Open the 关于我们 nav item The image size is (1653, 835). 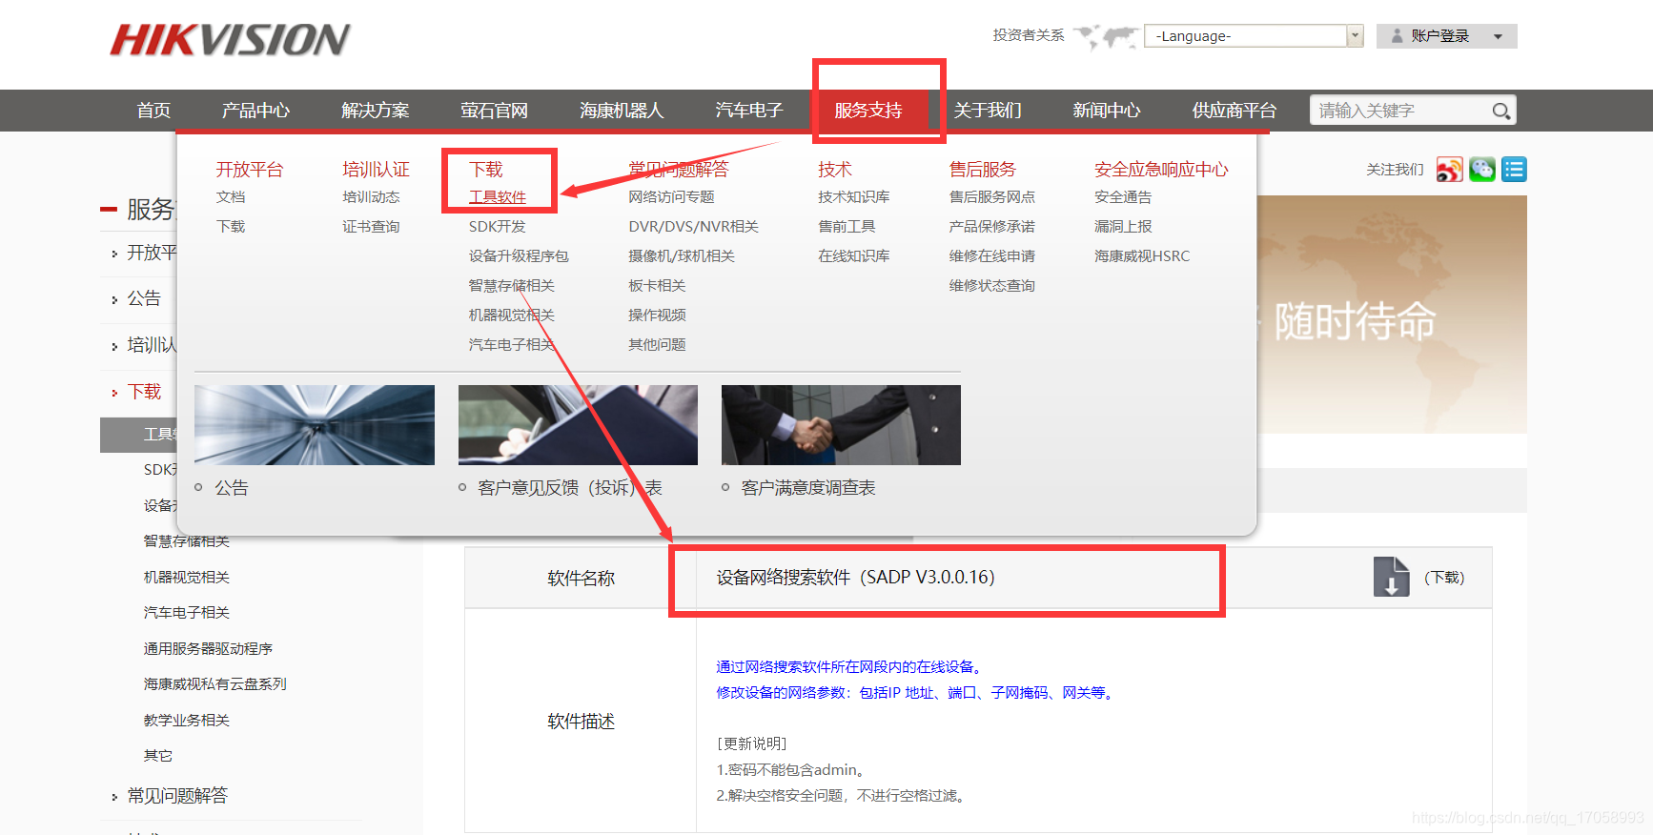(x=988, y=111)
